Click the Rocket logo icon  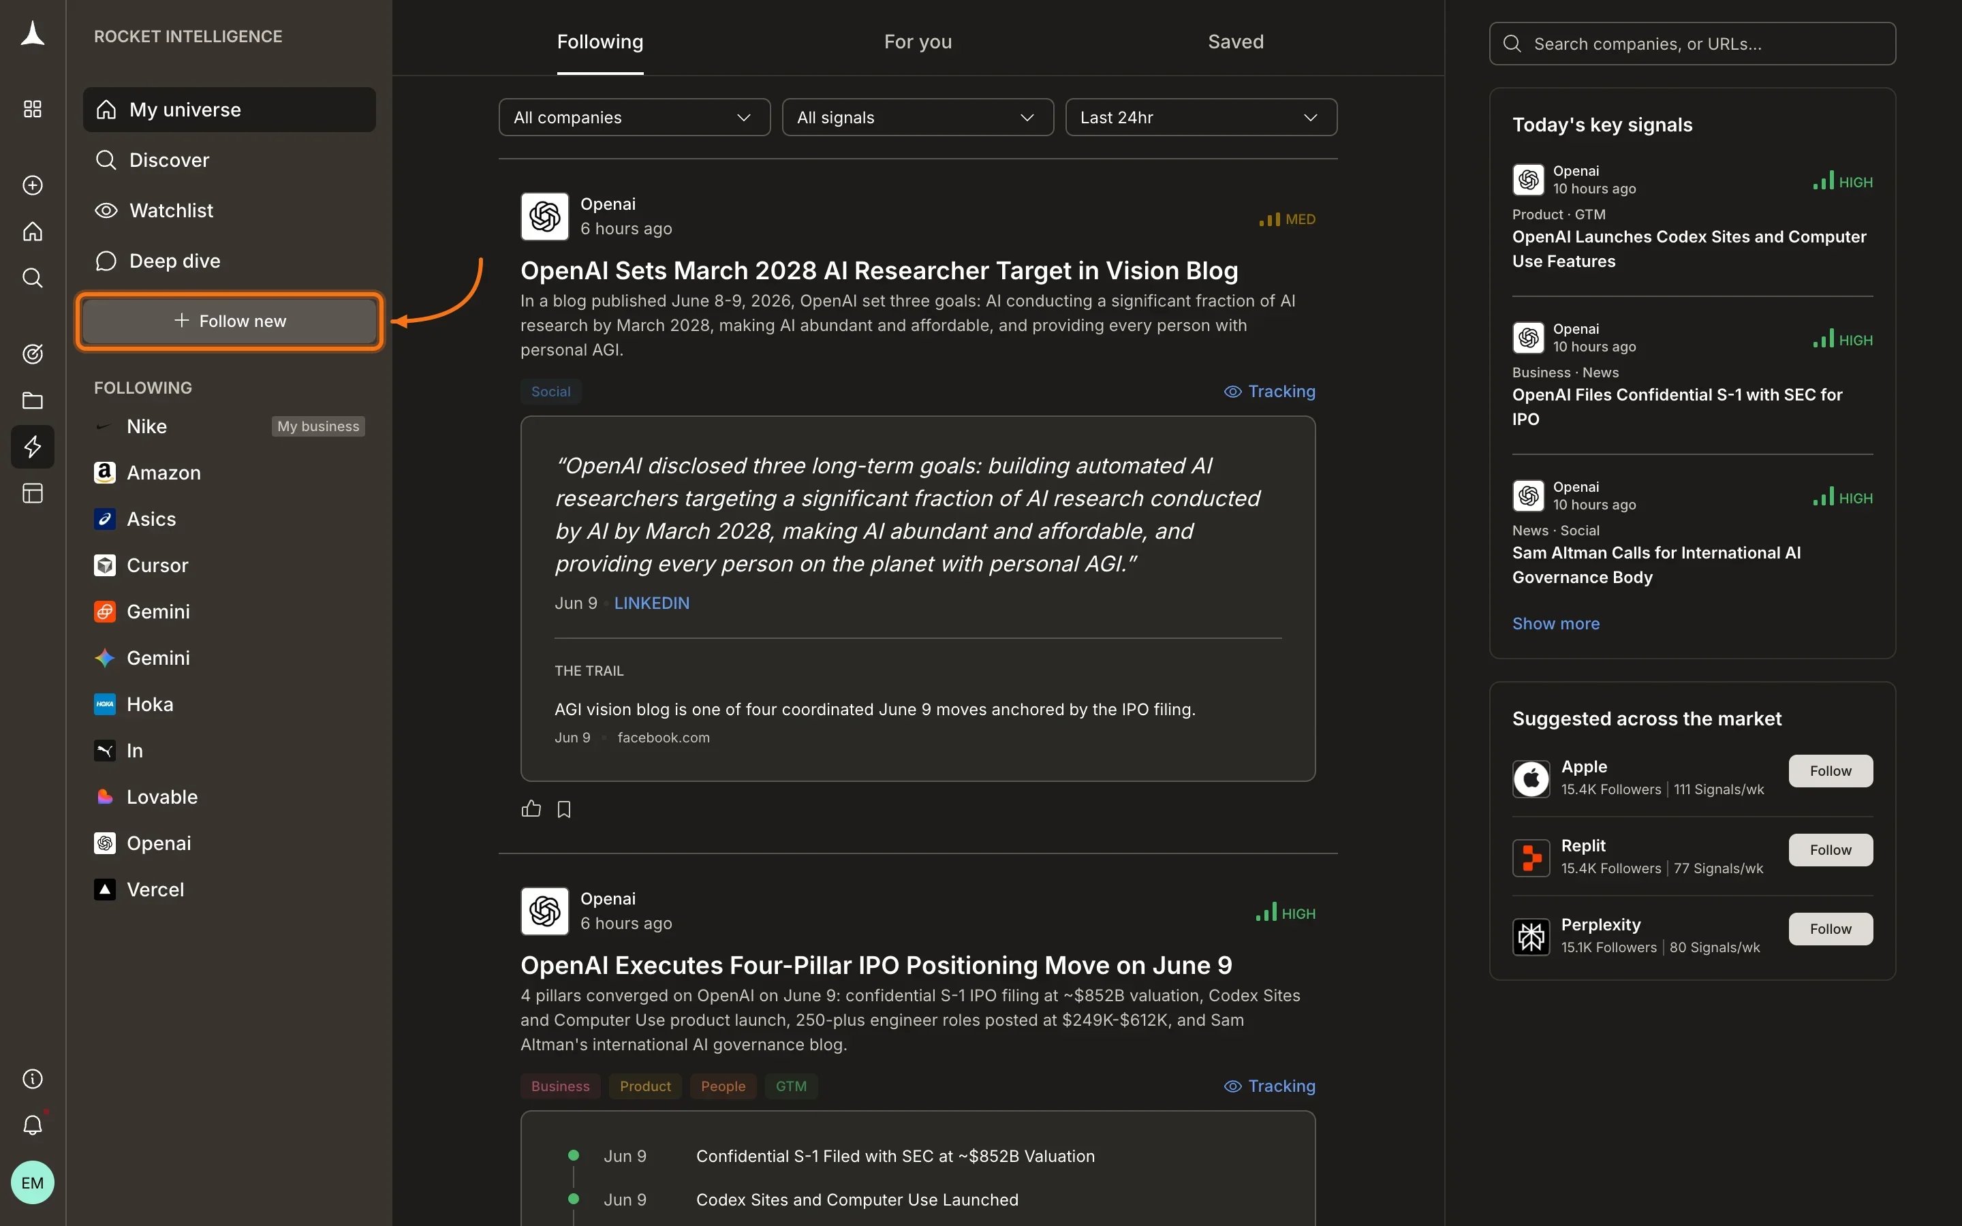click(33, 34)
